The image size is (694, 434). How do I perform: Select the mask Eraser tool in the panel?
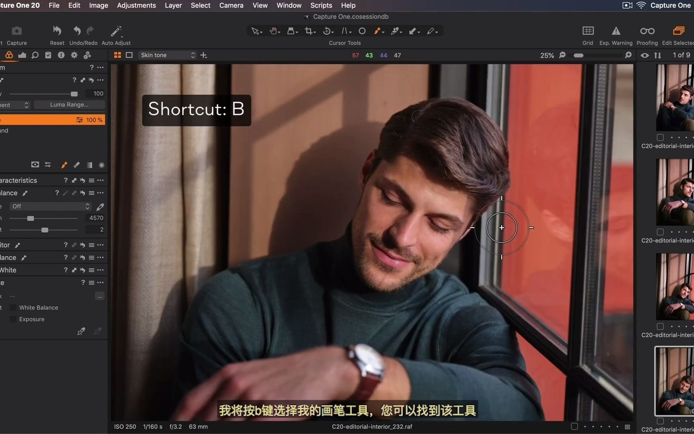[x=77, y=165]
